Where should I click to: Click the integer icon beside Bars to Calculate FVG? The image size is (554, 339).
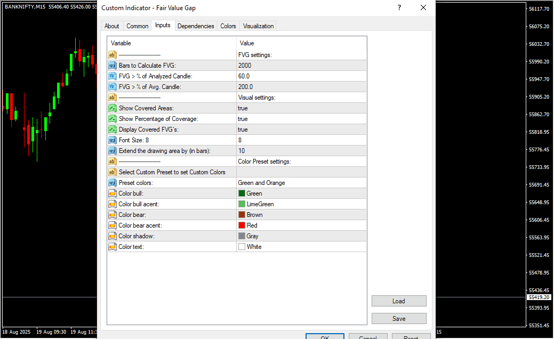point(113,66)
